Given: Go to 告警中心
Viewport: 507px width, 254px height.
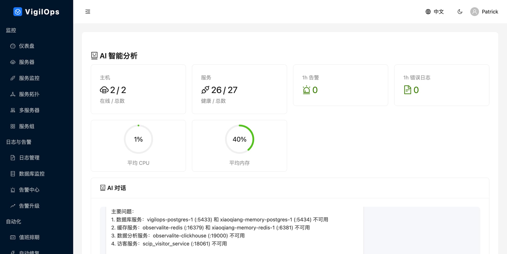Looking at the screenshot, I should pos(37,190).
